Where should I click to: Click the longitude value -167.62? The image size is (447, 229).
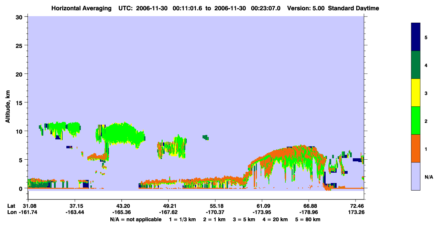(x=168, y=213)
